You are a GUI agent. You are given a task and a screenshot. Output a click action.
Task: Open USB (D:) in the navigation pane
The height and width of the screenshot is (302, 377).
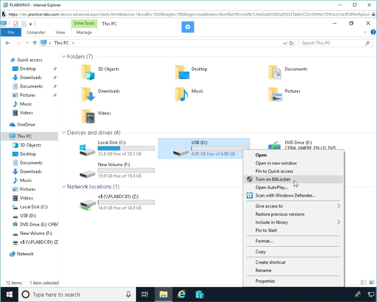click(28, 216)
